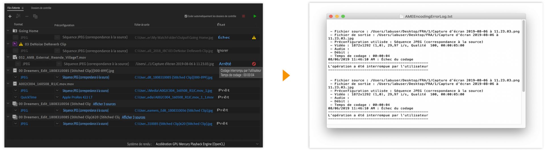The image size is (545, 151).
Task: Click the file icon in the AMEEncodingErrorLog.txt title bar
Action: pos(401,16)
